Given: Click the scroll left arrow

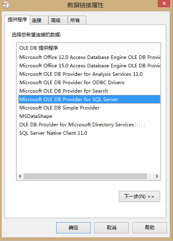Looking at the screenshot, I should point(20,176).
